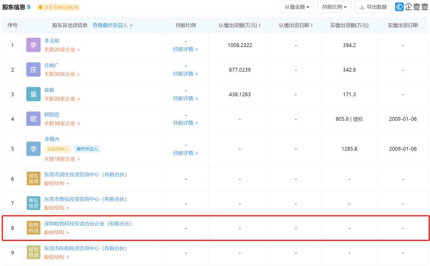Click the 欧 avatar icon of 欧阳忠

[33, 119]
